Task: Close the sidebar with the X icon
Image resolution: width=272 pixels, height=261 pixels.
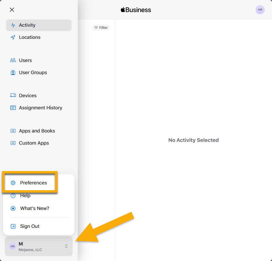Action: pyautogui.click(x=12, y=10)
